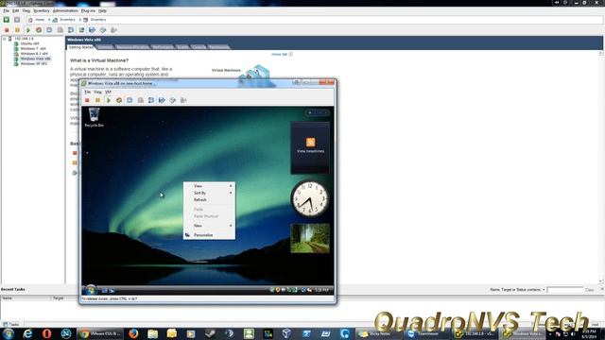Expand Sort By submenu in context menu
The width and height of the screenshot is (605, 340).
click(231, 193)
